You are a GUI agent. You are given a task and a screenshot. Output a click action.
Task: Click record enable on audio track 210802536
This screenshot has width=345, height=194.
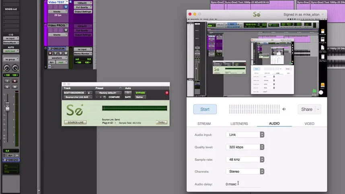[50, 53]
